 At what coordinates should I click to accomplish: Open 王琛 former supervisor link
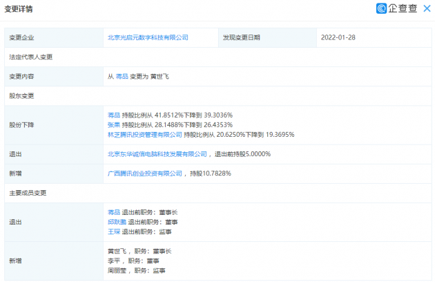click(114, 232)
